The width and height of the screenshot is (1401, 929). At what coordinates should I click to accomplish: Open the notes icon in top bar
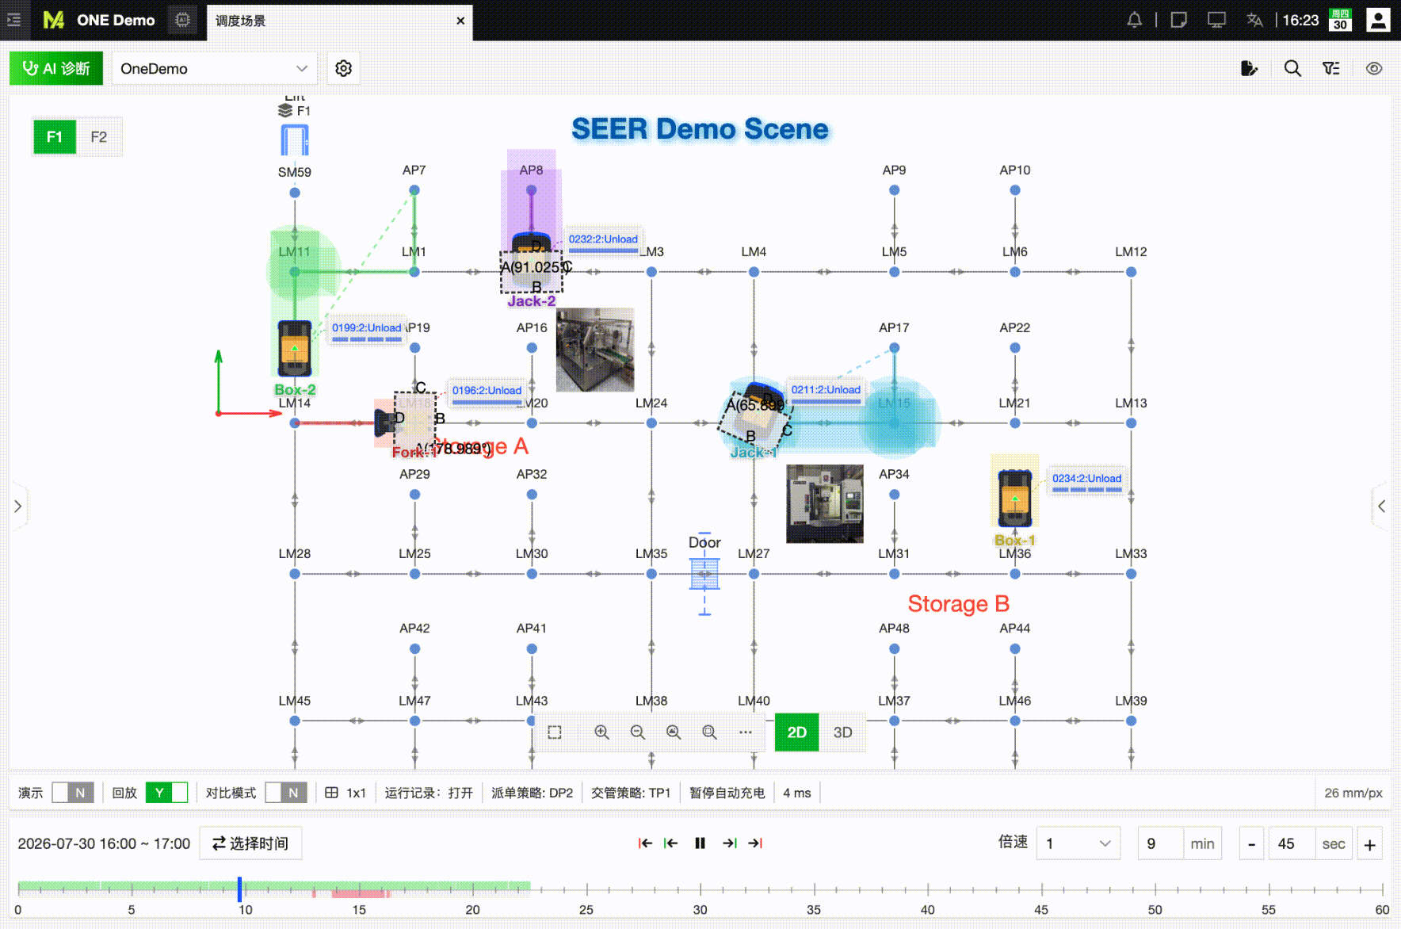(1178, 20)
